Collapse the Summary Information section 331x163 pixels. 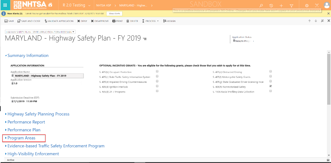click(28, 55)
